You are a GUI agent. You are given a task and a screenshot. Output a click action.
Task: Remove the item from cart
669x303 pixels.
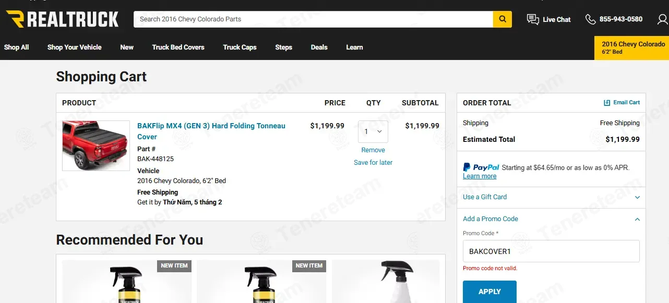pyautogui.click(x=373, y=150)
